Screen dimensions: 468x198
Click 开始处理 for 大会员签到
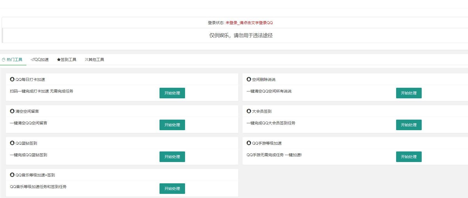coord(409,125)
